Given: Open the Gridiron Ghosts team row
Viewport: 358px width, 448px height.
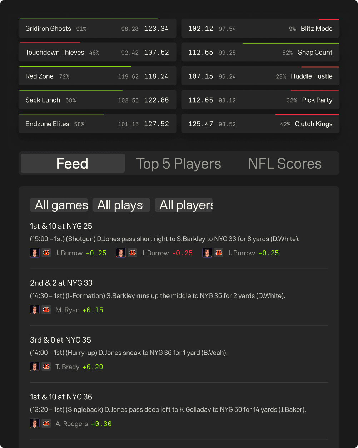Looking at the screenshot, I should (97, 29).
